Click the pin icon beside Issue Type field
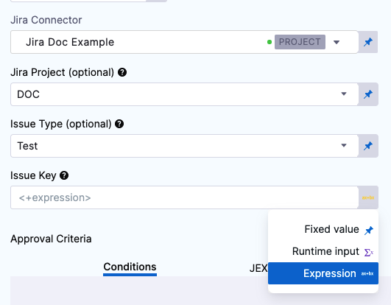 click(x=368, y=146)
